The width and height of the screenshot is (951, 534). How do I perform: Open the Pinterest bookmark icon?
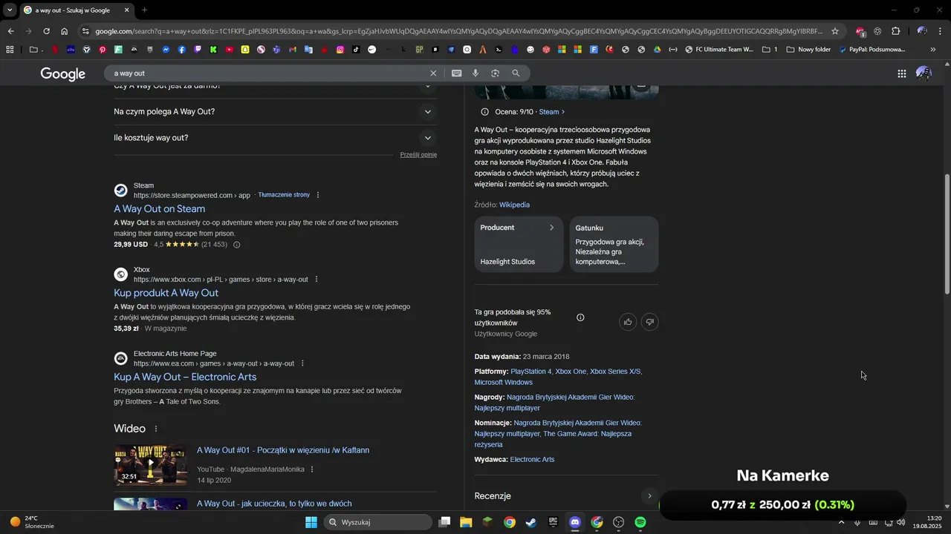pos(103,50)
